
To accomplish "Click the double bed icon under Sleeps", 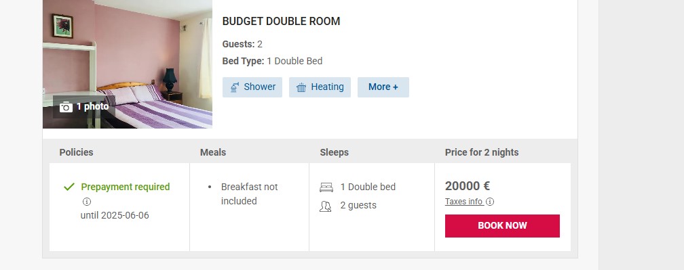I will coord(326,187).
